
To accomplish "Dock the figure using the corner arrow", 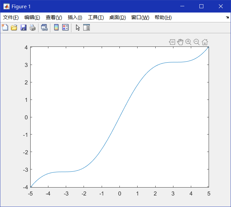I will [x=227, y=17].
